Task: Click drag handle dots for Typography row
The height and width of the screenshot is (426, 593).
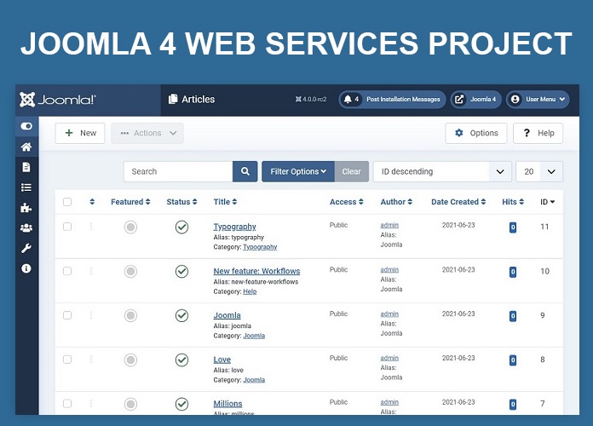Action: [x=91, y=227]
